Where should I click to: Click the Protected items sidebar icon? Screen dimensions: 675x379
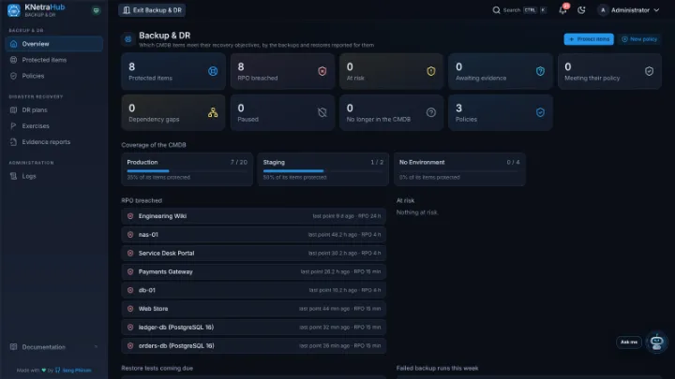(x=14, y=60)
